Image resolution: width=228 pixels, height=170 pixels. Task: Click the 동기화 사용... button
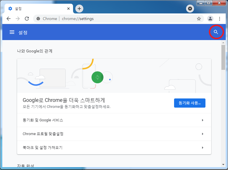tap(189, 103)
